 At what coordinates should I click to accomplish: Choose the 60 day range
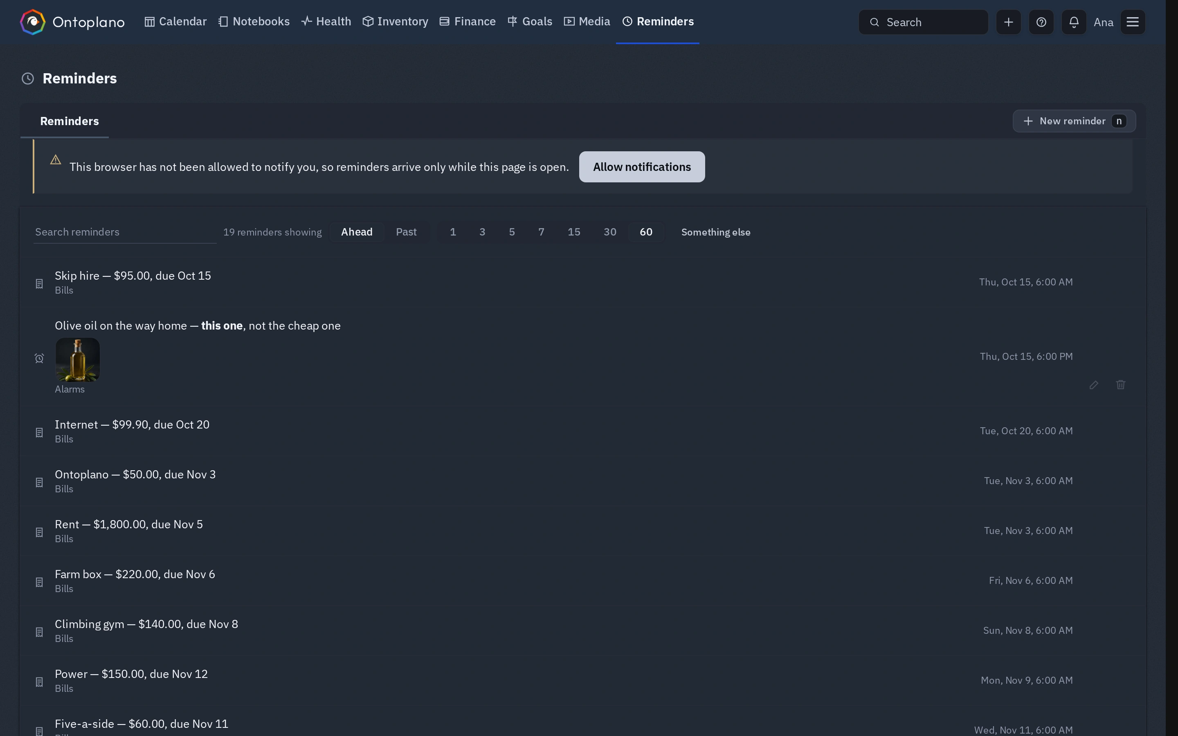pos(645,232)
